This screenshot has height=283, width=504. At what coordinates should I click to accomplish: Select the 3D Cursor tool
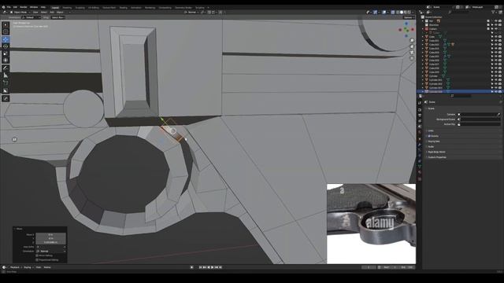click(6, 31)
